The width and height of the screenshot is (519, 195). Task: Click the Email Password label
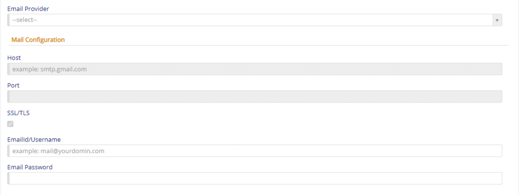tap(30, 167)
